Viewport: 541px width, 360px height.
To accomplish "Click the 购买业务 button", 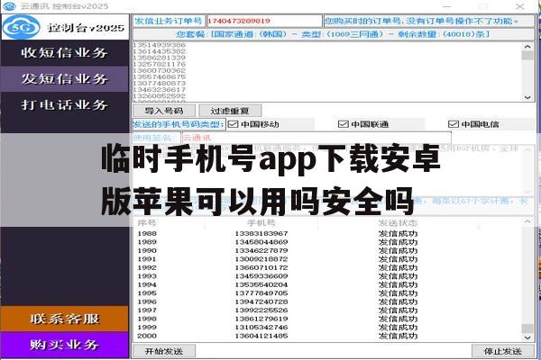I will pyautogui.click(x=65, y=345).
